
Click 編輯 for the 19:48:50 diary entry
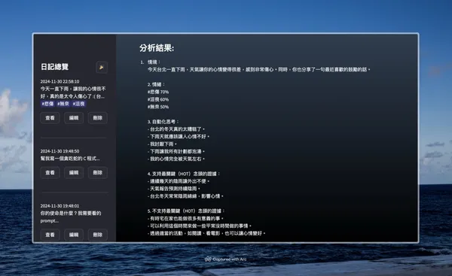tap(74, 173)
